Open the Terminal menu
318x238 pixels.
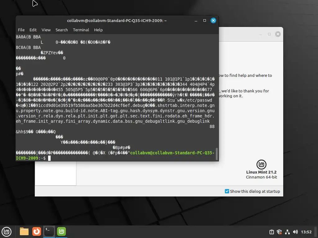[x=81, y=30]
